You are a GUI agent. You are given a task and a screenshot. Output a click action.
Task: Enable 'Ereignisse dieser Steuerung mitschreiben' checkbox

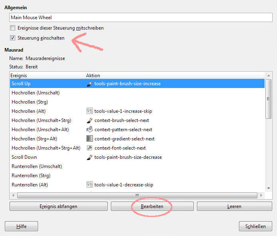coord(12,28)
